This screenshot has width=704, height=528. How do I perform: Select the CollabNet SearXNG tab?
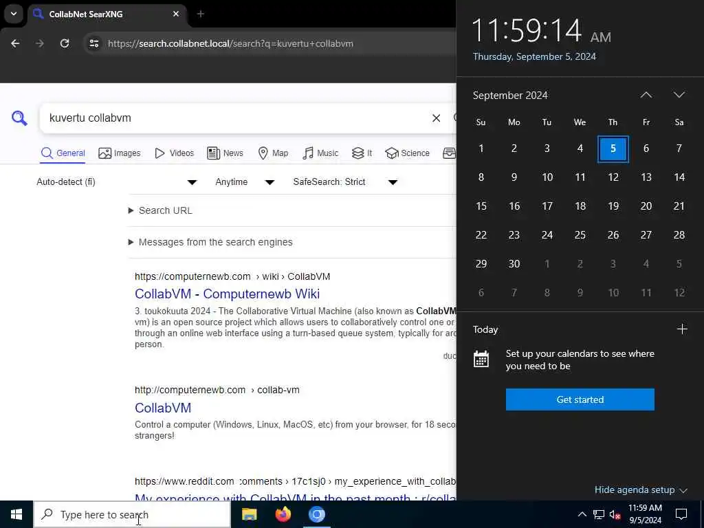(x=107, y=14)
